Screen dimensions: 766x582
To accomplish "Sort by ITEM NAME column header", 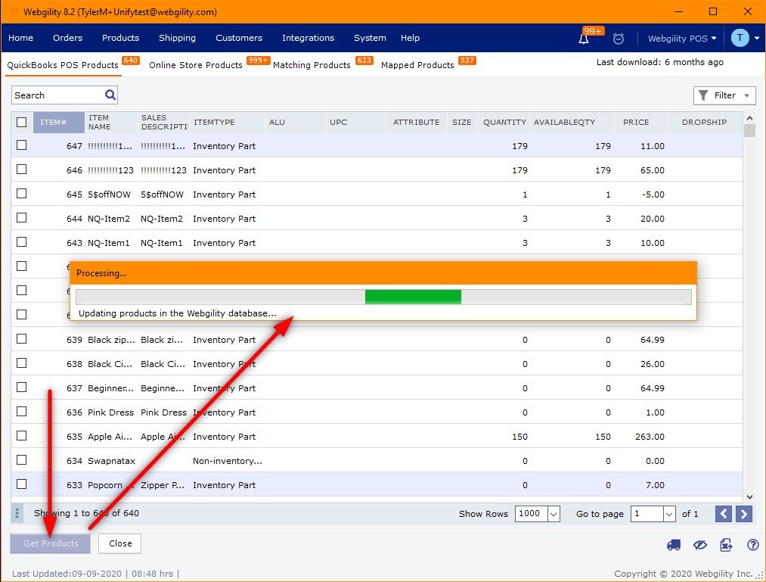I will (111, 123).
